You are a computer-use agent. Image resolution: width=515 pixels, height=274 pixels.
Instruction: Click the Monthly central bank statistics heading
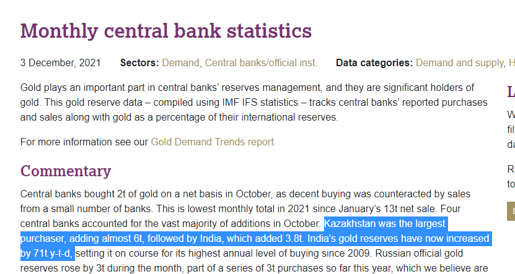tap(166, 30)
